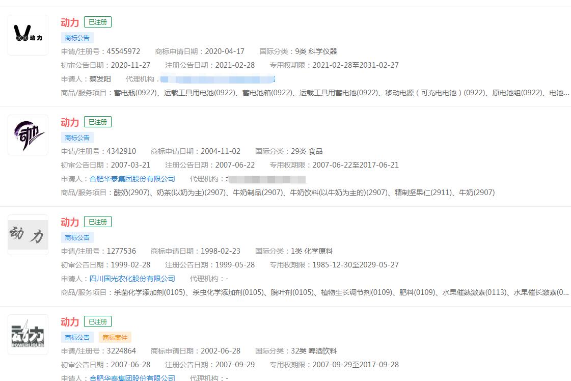The width and height of the screenshot is (571, 381).
Task: Open the POWERLIQUID 动力 logo for registration 3224864
Action: pos(28,334)
